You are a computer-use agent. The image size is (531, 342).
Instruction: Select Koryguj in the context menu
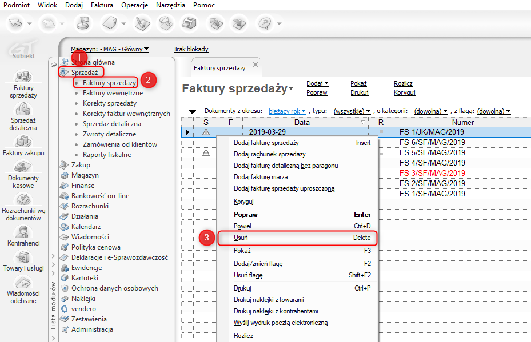[243, 202]
